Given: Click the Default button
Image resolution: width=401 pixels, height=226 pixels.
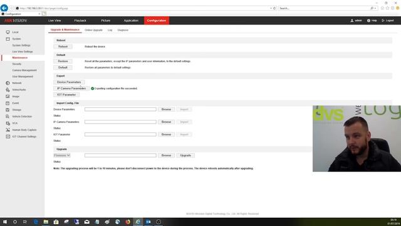Looking at the screenshot, I should coord(63,67).
